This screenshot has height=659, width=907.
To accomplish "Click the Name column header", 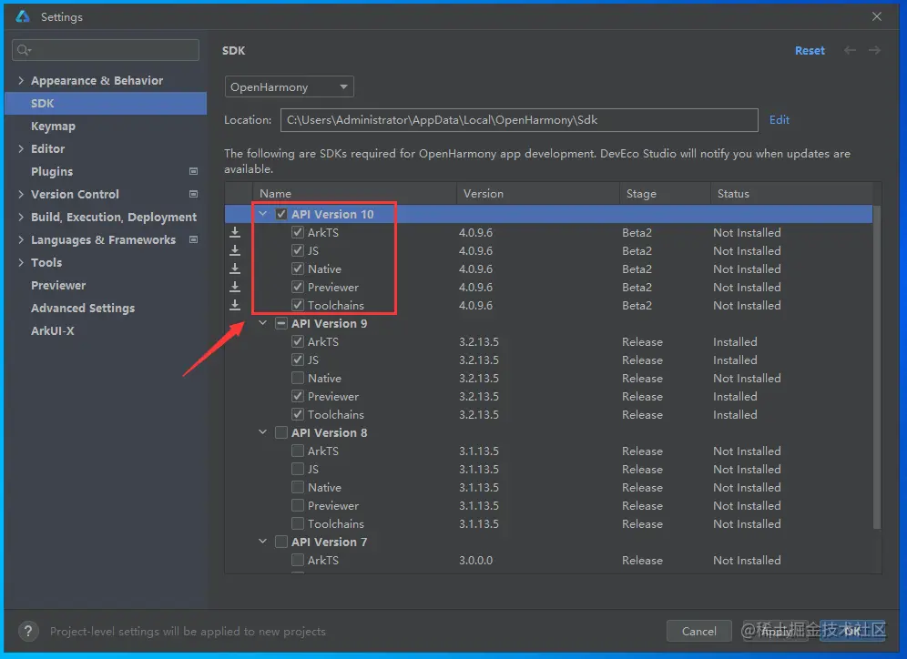I will (x=354, y=194).
